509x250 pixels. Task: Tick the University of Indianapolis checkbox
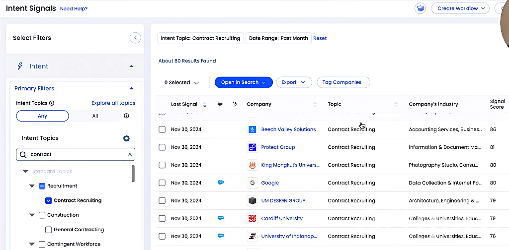tap(162, 237)
